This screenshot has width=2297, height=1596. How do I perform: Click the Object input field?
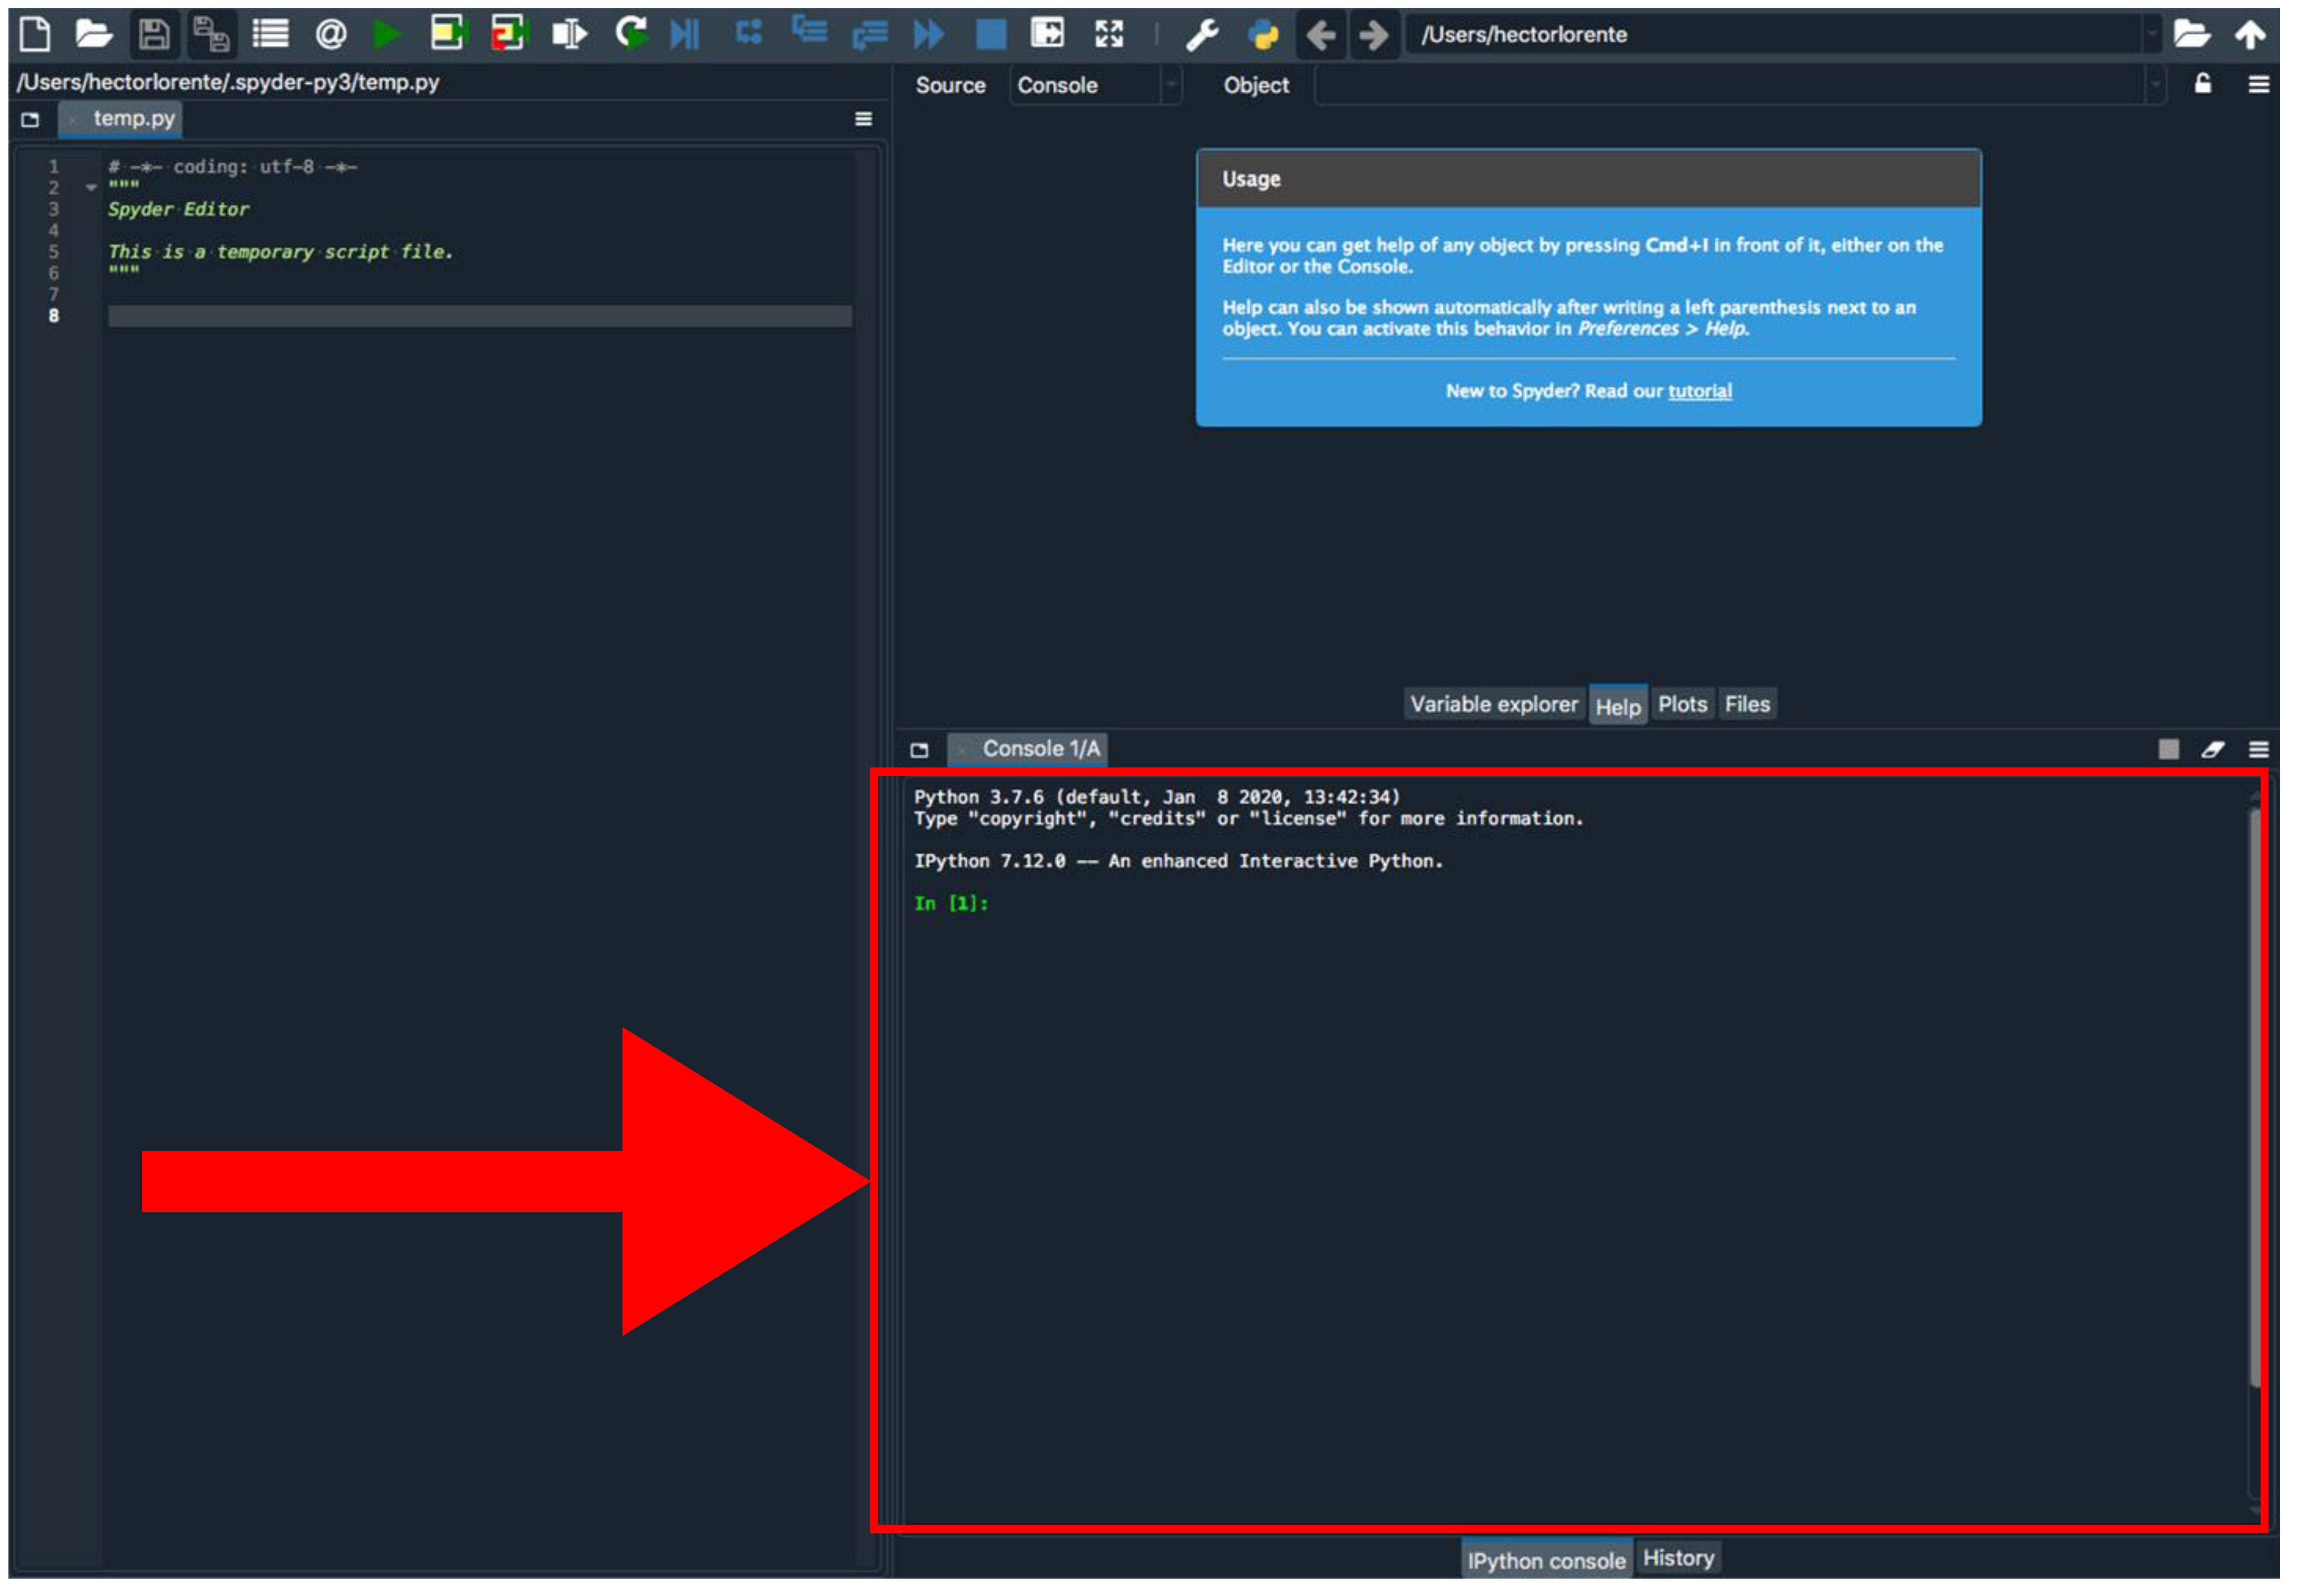[1730, 85]
